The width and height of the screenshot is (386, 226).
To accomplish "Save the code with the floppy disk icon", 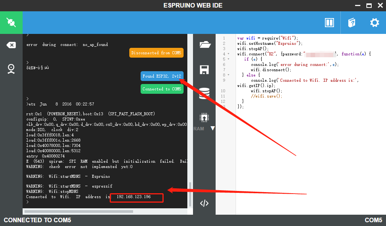I will (x=204, y=70).
